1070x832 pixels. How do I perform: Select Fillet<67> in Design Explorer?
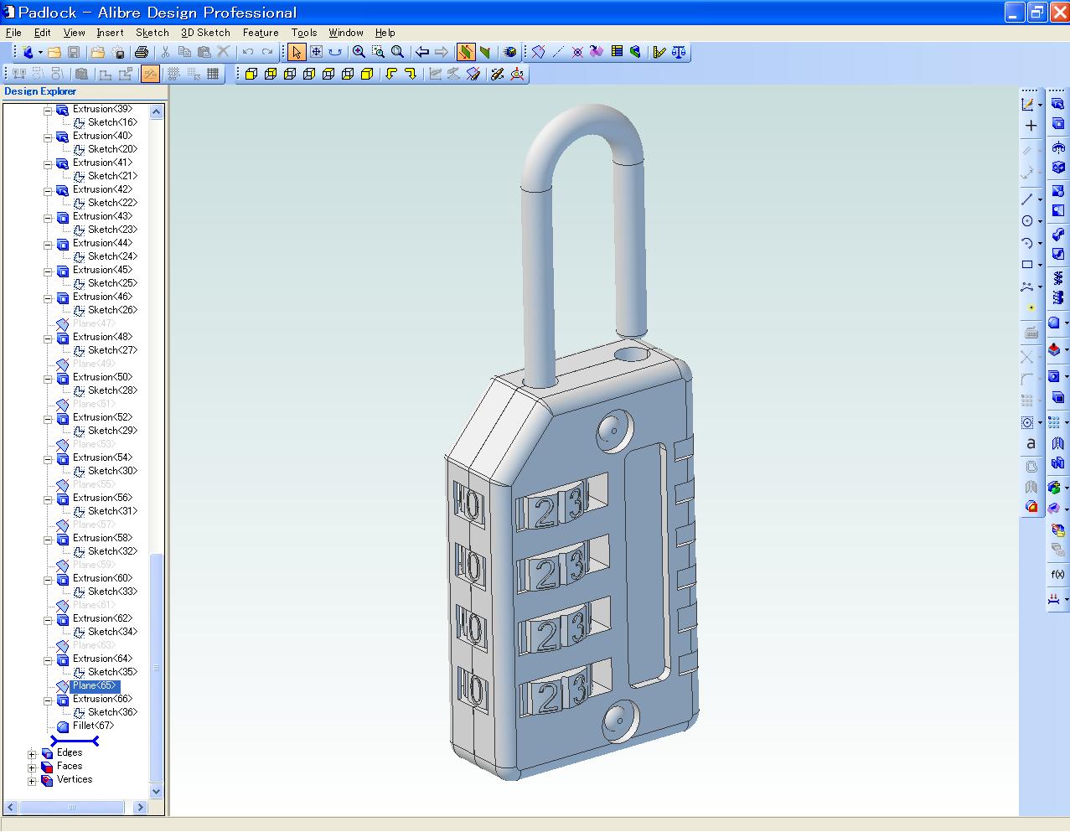93,726
